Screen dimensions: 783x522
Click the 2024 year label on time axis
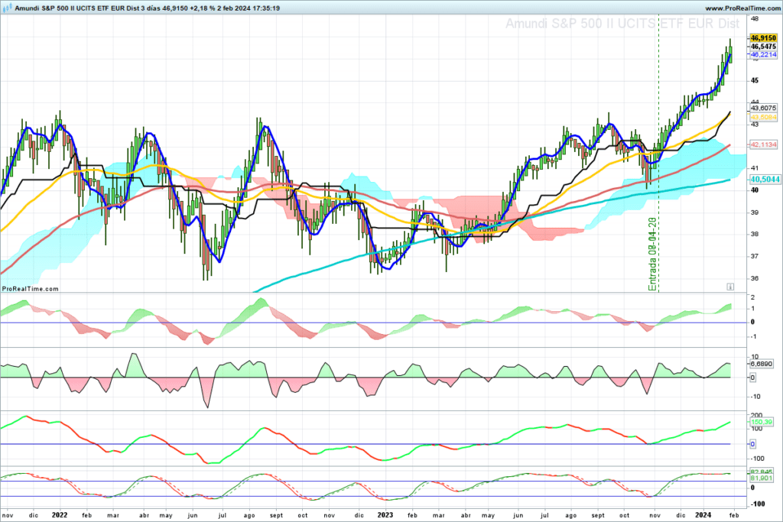[x=703, y=515]
